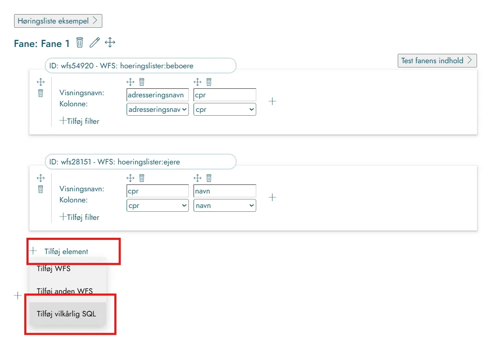Click the lone plus icon beside the dropdown menu
Viewport: 489px width, 345px height.
coord(17,295)
